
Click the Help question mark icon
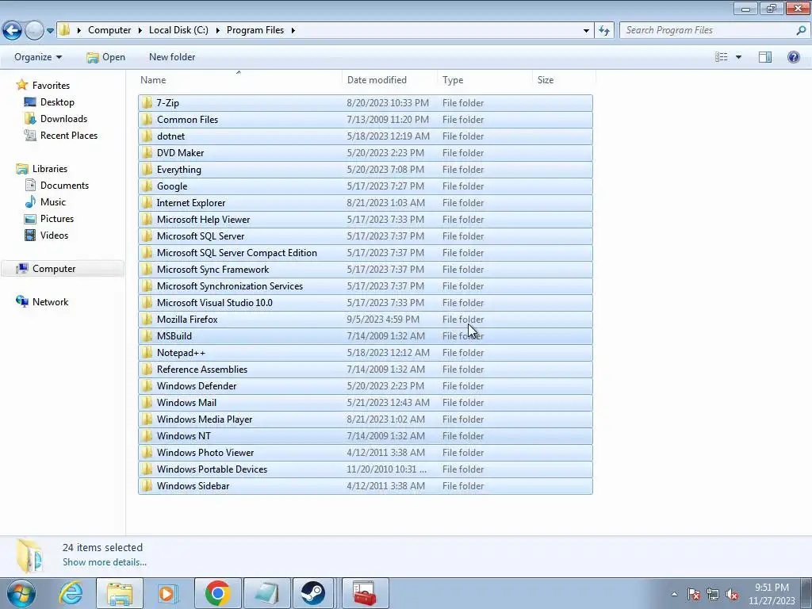[x=793, y=57]
